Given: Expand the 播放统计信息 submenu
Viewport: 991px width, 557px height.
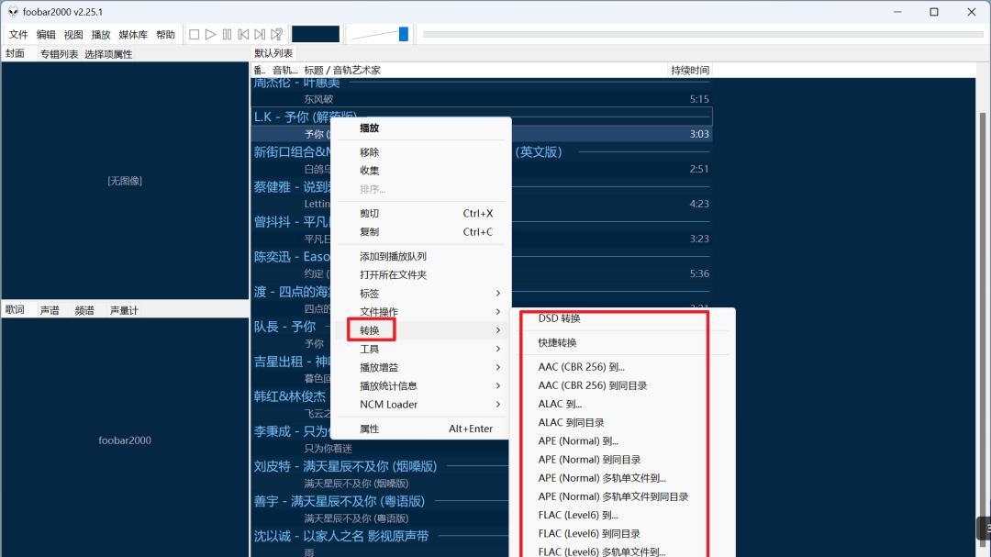Looking at the screenshot, I should (x=421, y=385).
